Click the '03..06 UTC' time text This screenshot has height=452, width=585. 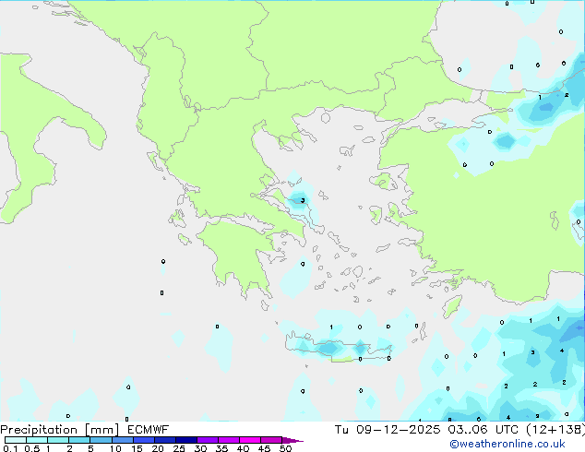(x=484, y=430)
